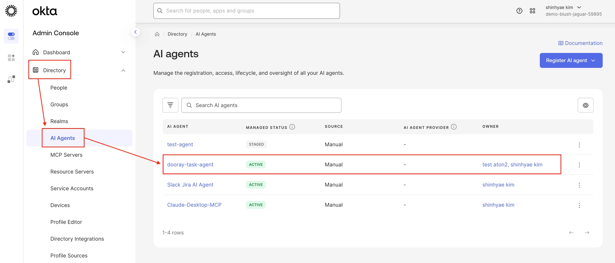The width and height of the screenshot is (615, 263).
Task: Open the Register AI agent dropdown
Action: pyautogui.click(x=571, y=60)
